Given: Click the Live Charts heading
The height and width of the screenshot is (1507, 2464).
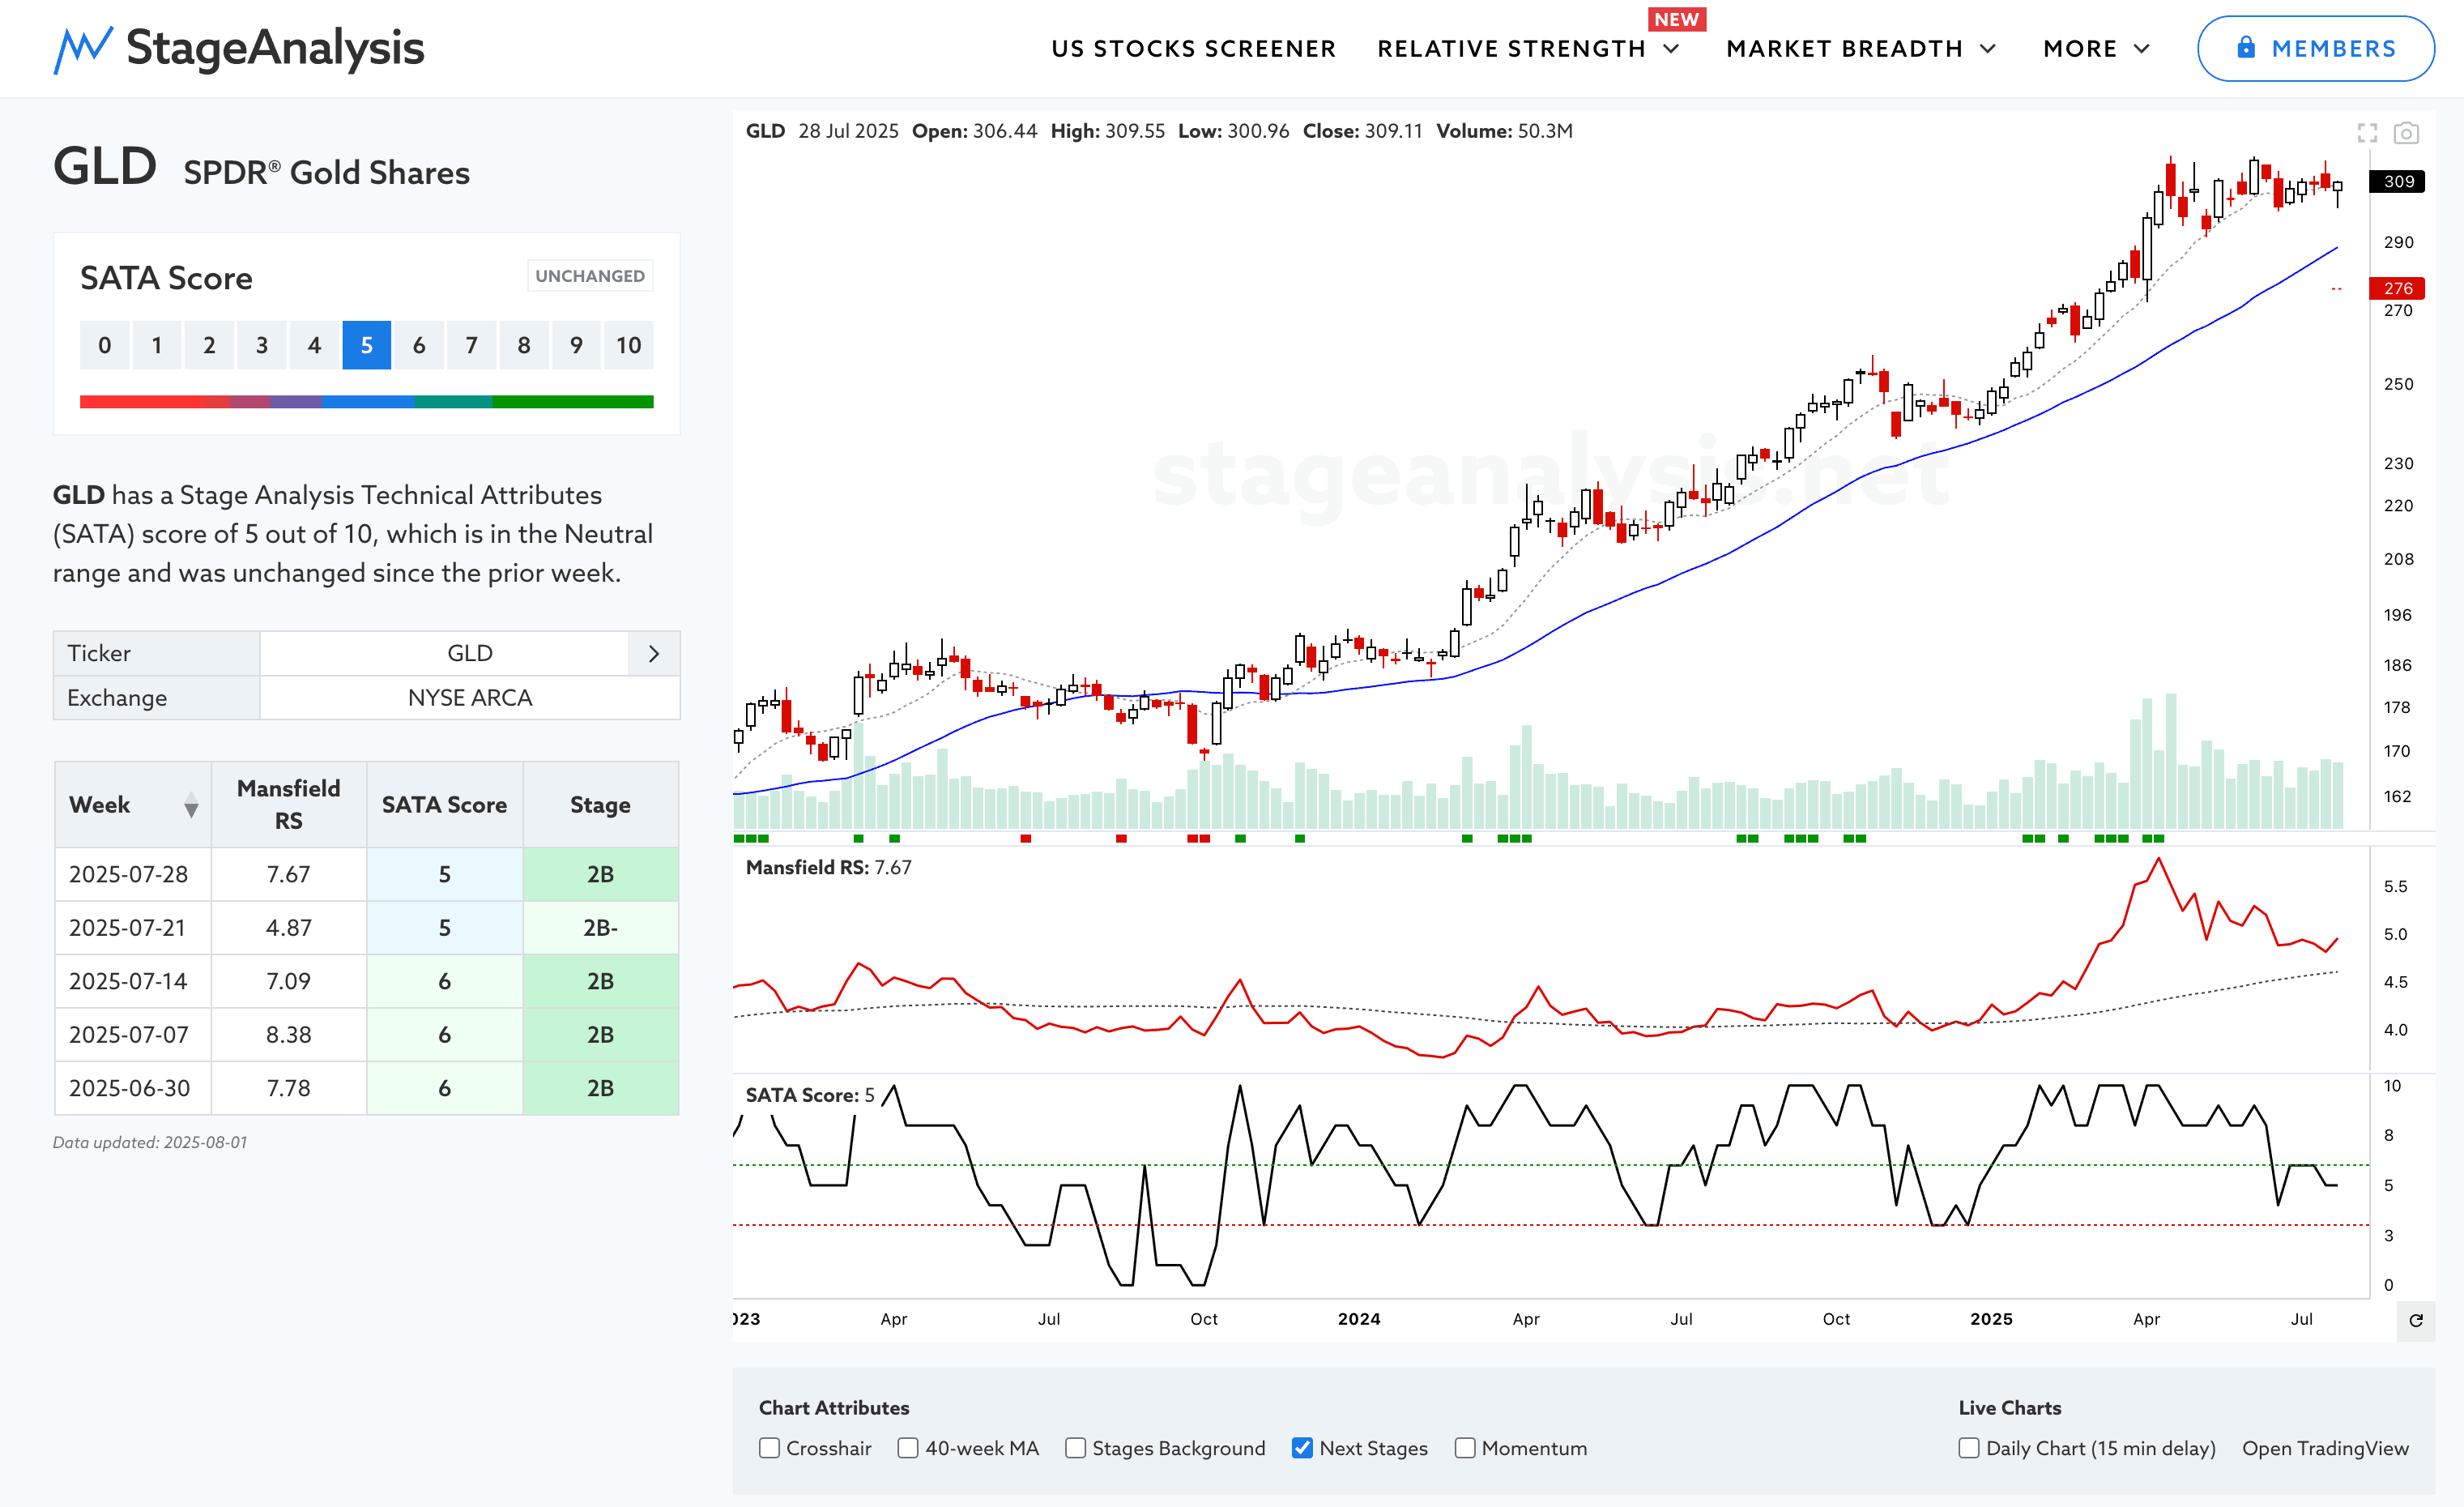Looking at the screenshot, I should [2010, 1407].
